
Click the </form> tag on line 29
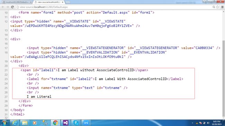click(26, 106)
